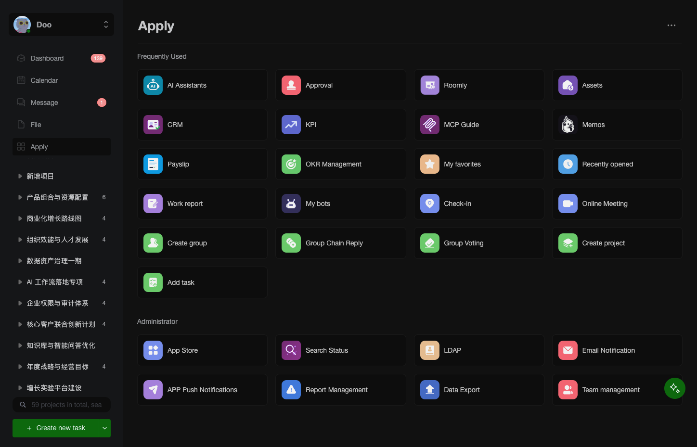This screenshot has height=447, width=697.
Task: Open the App Store icon
Action: tap(153, 350)
